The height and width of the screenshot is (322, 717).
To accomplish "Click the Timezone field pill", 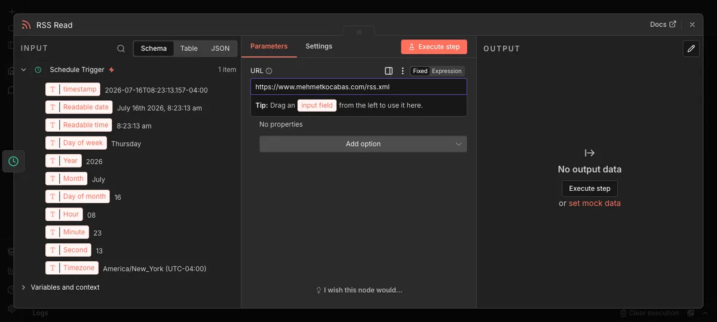I will 72,268.
